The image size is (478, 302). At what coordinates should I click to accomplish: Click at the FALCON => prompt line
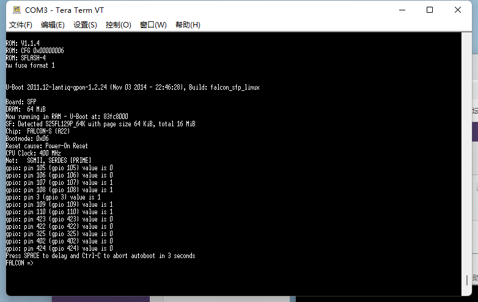[20, 263]
